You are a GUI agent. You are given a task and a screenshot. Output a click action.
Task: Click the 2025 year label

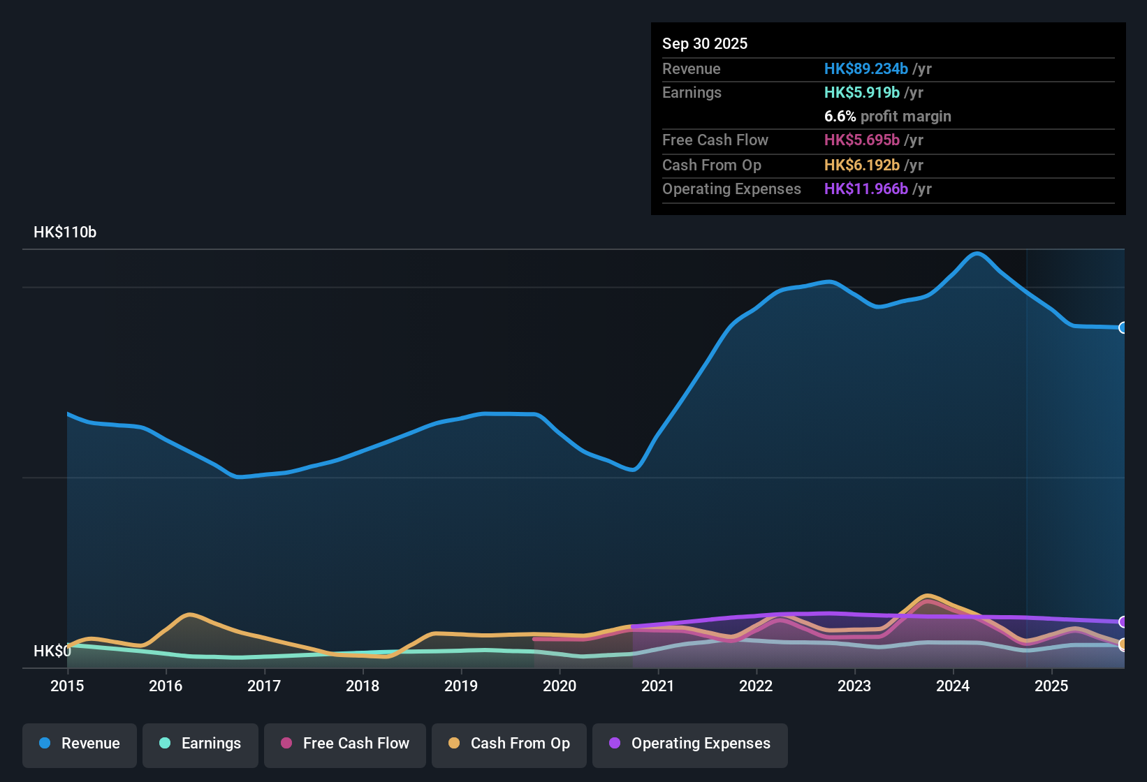tap(1052, 686)
